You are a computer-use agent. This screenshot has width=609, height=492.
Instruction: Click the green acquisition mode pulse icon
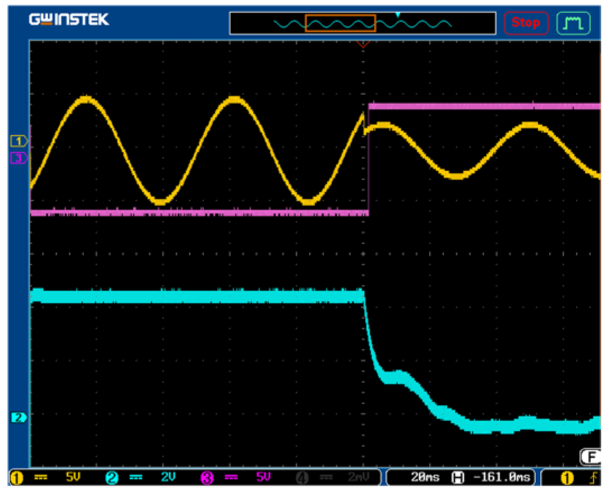tap(573, 23)
